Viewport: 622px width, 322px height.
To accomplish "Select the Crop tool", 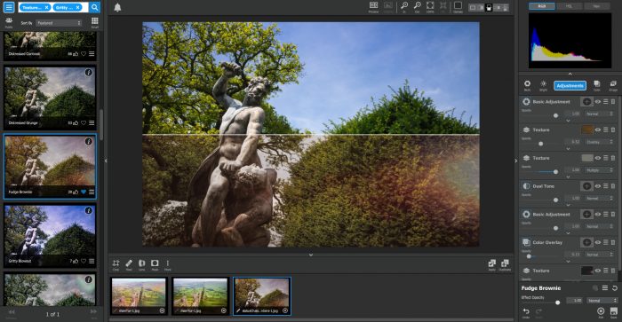I will (x=116, y=264).
